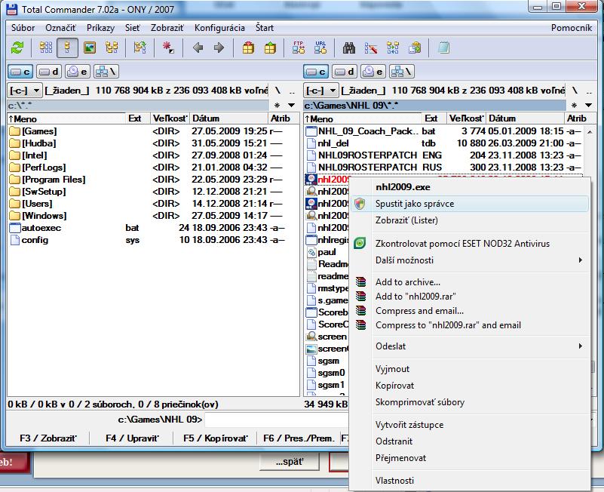Image resolution: width=604 pixels, height=492 pixels.
Task: Open the left panel [-c-] drive dropdown
Action: pos(25,91)
